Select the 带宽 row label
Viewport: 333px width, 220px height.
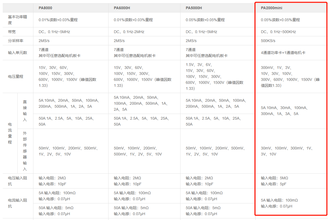click(x=12, y=32)
